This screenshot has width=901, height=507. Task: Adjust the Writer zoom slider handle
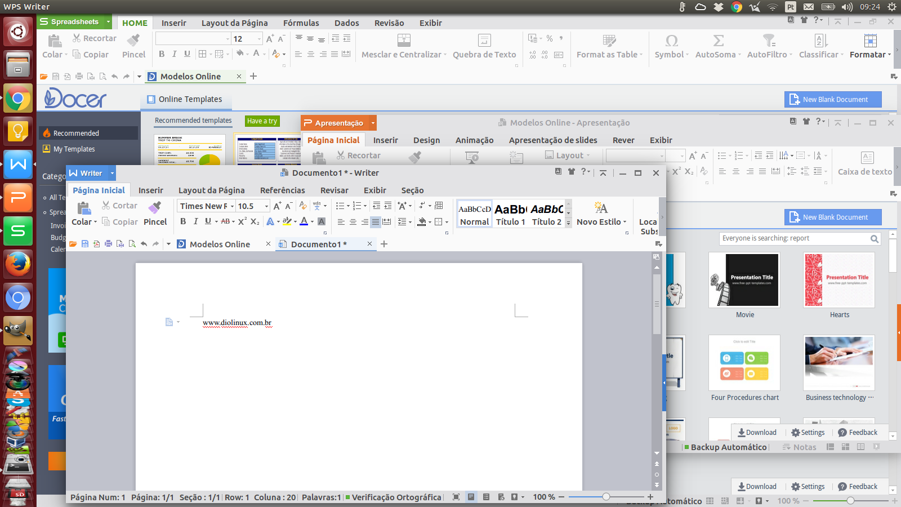coord(606,497)
